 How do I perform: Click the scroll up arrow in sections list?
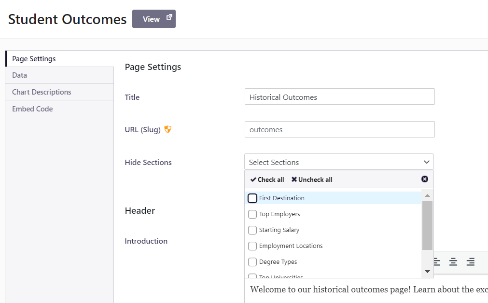click(427, 195)
